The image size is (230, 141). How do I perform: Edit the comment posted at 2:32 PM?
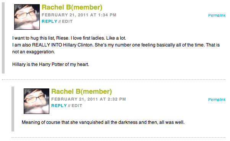tap(77, 106)
